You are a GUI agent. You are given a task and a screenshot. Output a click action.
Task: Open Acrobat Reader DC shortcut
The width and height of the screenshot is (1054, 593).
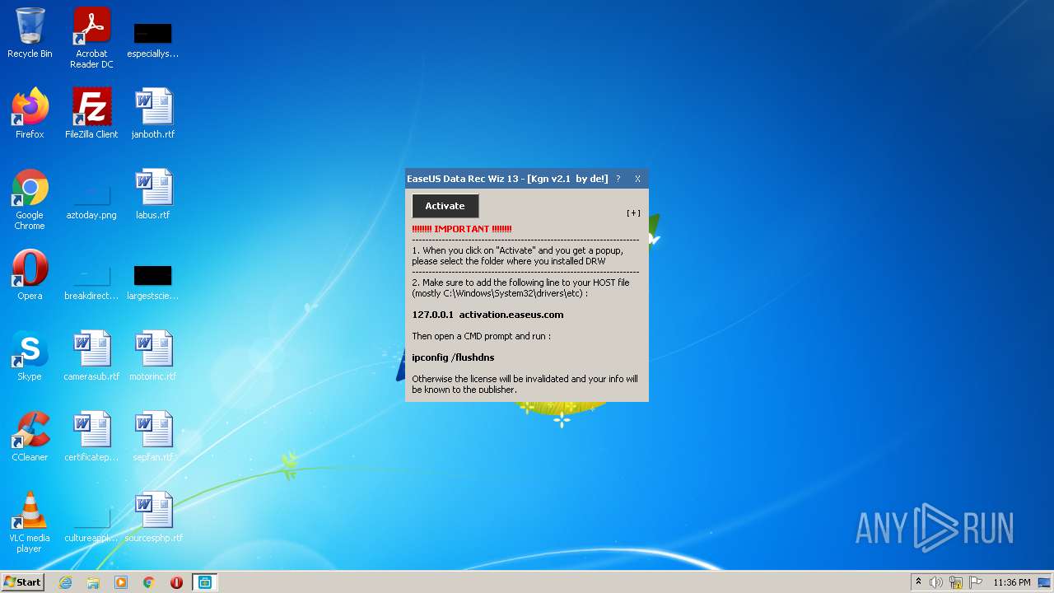pos(91,38)
